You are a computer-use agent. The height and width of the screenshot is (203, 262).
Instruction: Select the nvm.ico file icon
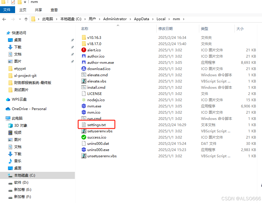(84, 112)
